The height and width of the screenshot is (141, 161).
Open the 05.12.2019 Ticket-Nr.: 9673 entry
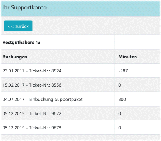coord(32,128)
